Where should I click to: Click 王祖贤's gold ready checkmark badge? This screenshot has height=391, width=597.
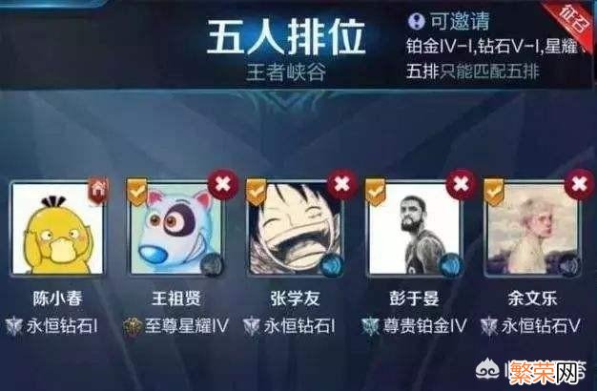tap(136, 192)
